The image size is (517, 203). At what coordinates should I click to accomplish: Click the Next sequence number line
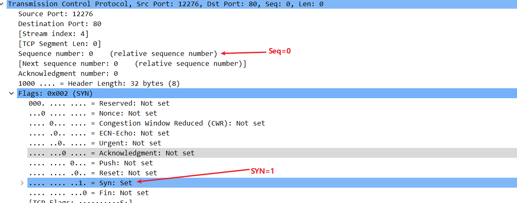pos(132,63)
